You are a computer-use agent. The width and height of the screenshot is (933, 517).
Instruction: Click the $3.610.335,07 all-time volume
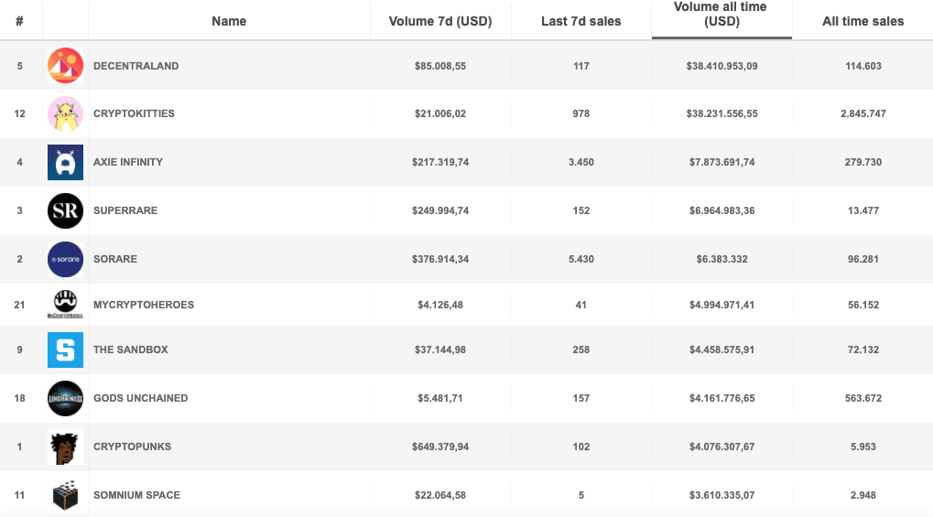click(x=721, y=495)
